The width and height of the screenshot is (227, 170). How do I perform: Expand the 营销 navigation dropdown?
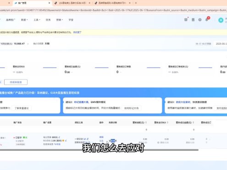60,20
